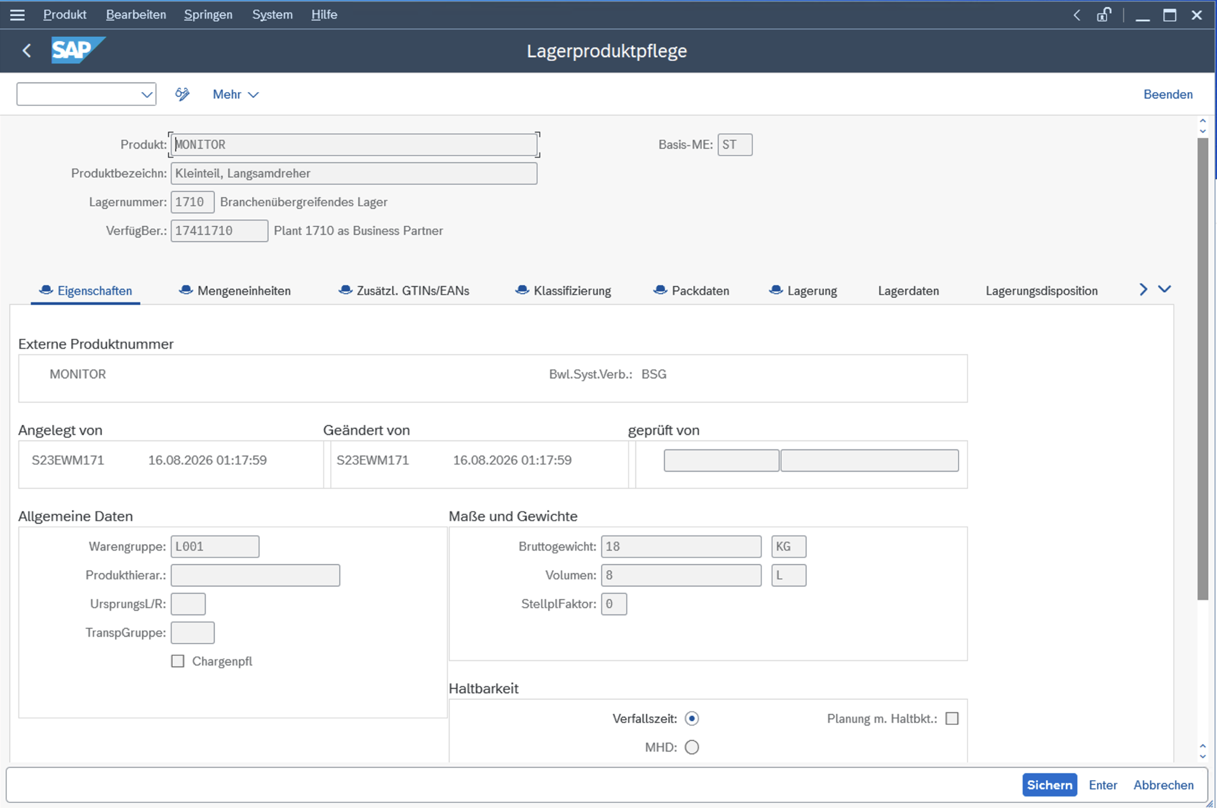Click 'Plant 1710 as Business Partner' text
Screen dimensions: 1217x808
coord(358,231)
